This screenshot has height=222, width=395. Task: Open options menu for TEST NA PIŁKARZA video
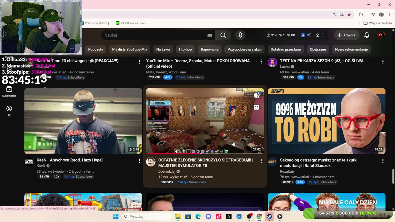click(383, 62)
